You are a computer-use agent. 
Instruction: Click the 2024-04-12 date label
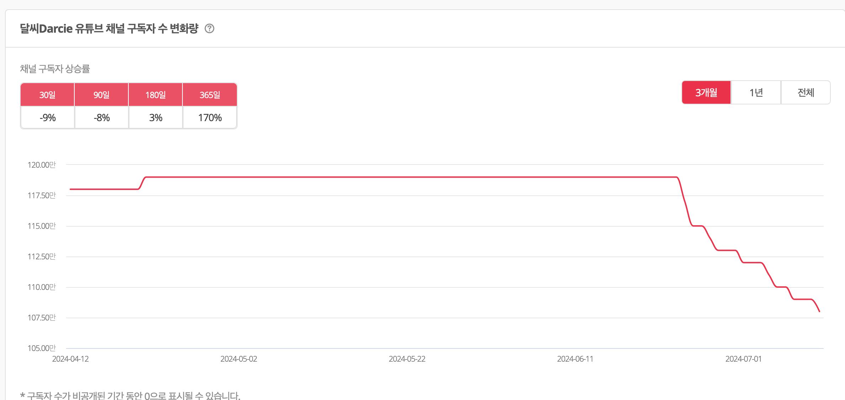click(x=70, y=359)
